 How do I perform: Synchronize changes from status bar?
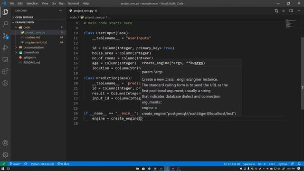[x=26, y=164]
